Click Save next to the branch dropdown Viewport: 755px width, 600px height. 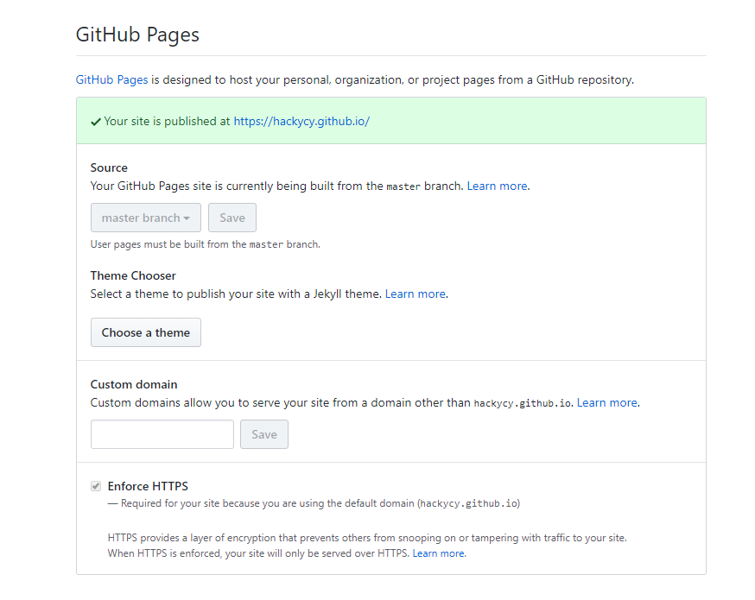tap(232, 218)
